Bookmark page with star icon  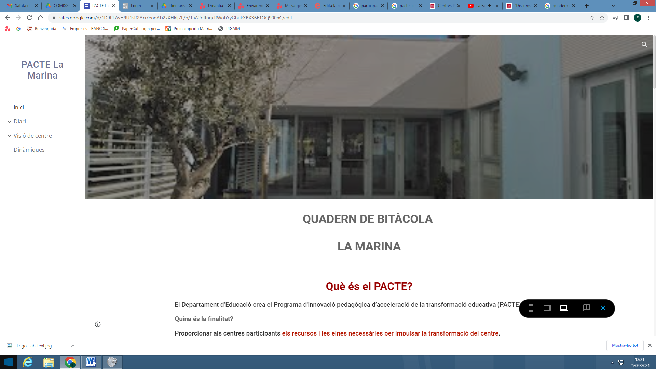click(x=602, y=18)
